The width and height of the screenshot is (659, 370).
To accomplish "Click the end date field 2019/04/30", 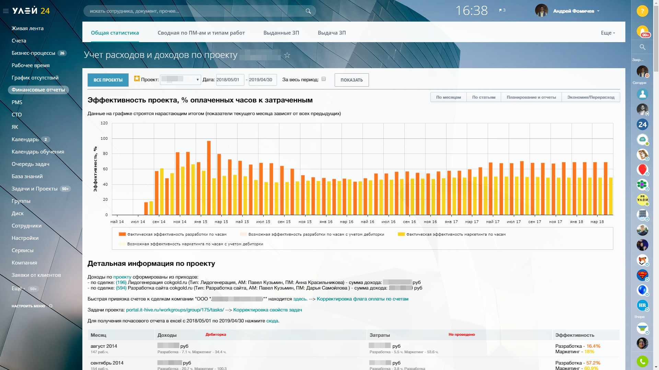I will 263,79.
